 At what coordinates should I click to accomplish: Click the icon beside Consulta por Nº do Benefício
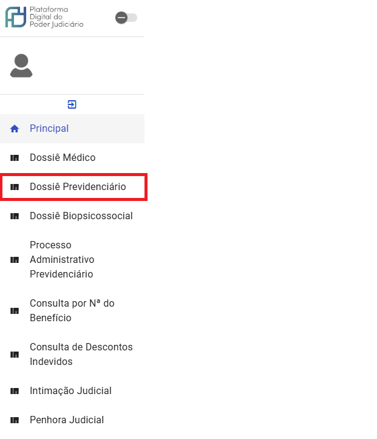pyautogui.click(x=15, y=311)
